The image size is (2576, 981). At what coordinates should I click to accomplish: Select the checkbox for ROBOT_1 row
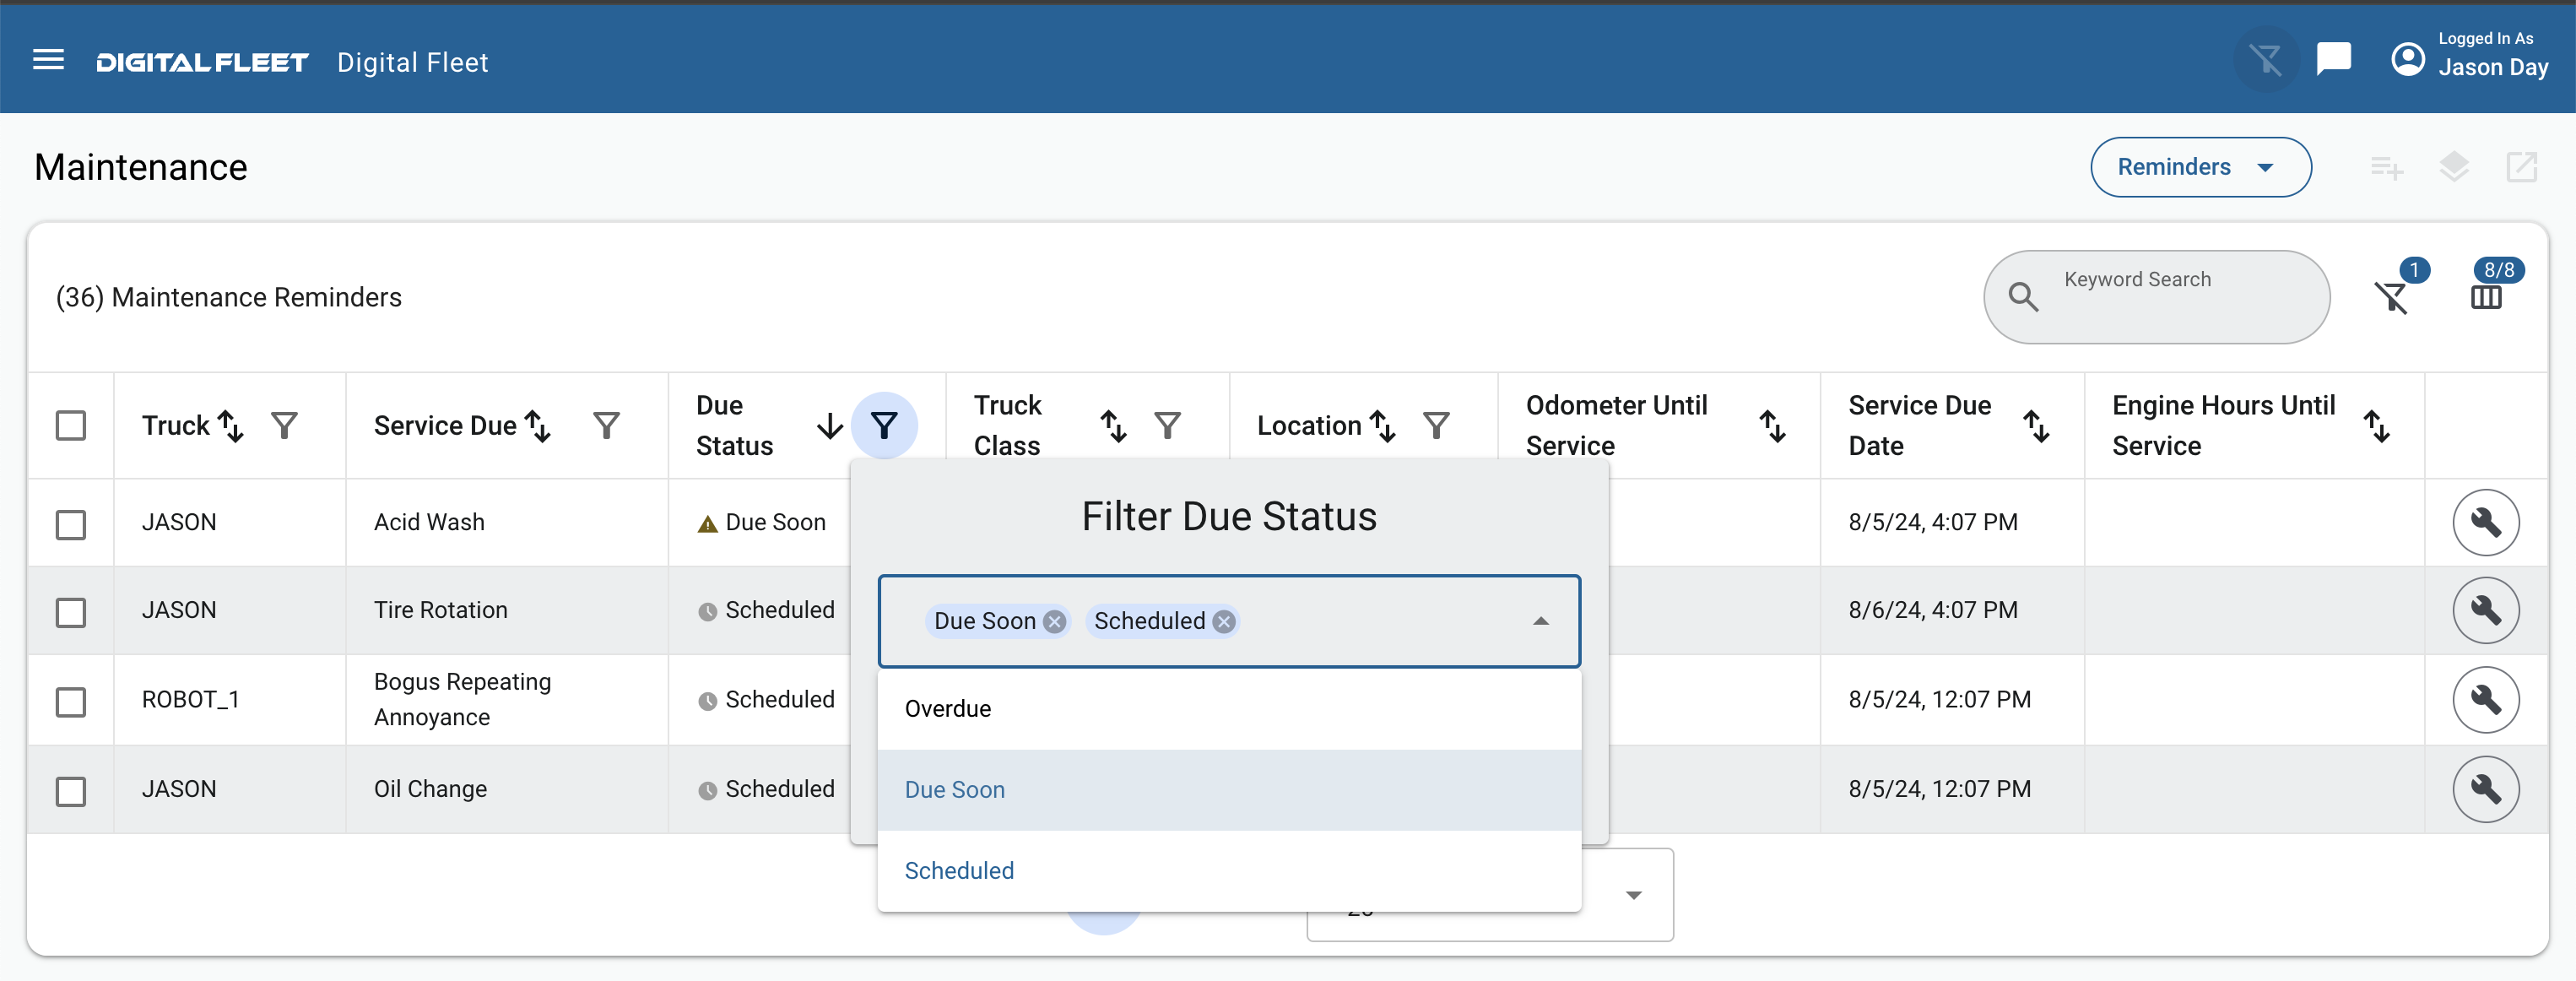tap(71, 703)
